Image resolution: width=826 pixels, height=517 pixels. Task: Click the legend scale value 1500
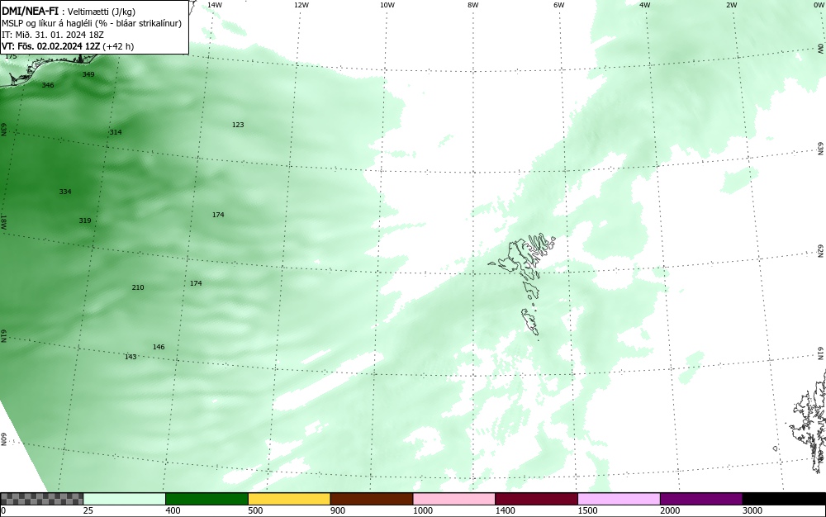(x=587, y=510)
